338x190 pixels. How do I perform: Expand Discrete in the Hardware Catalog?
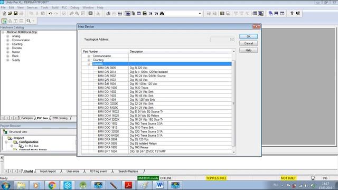click(8, 48)
